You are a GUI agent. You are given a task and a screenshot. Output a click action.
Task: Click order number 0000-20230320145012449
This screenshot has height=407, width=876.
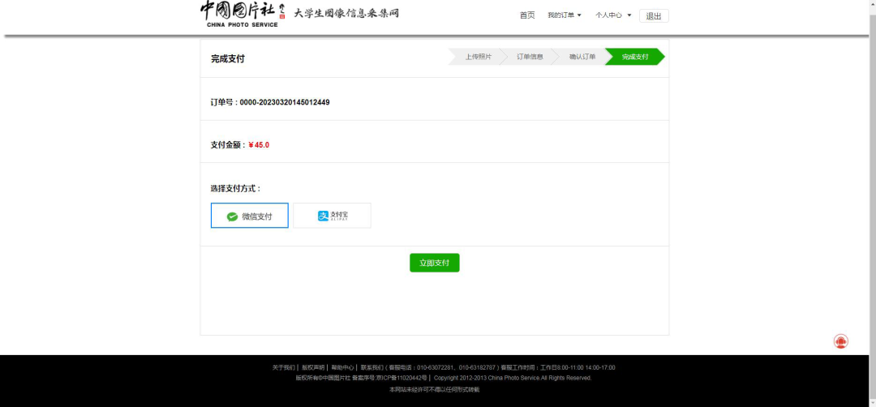285,103
